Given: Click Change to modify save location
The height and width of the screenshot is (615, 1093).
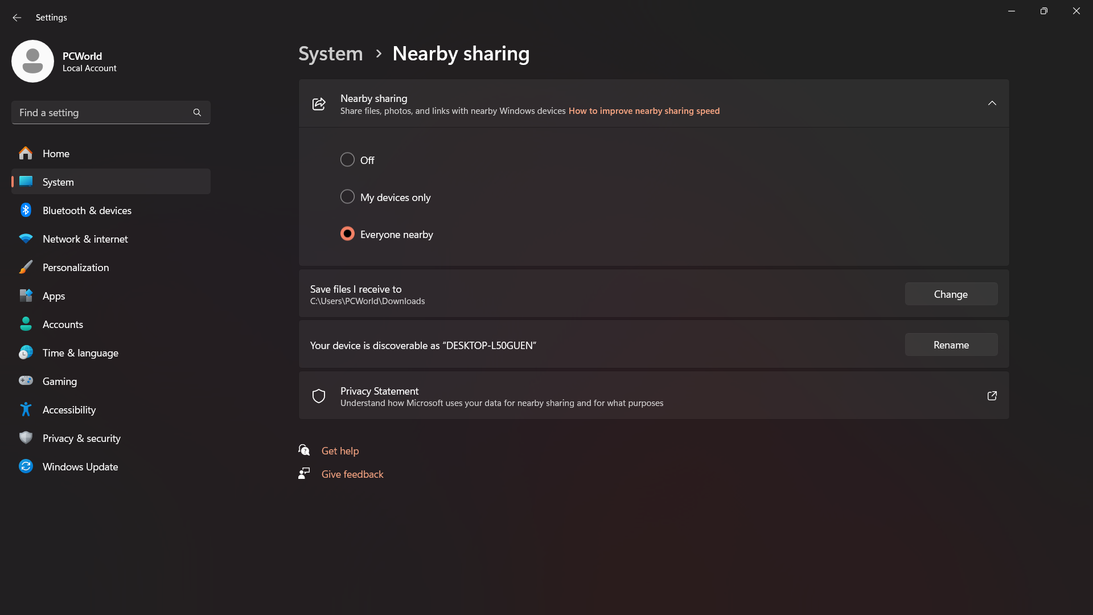Looking at the screenshot, I should 950,294.
